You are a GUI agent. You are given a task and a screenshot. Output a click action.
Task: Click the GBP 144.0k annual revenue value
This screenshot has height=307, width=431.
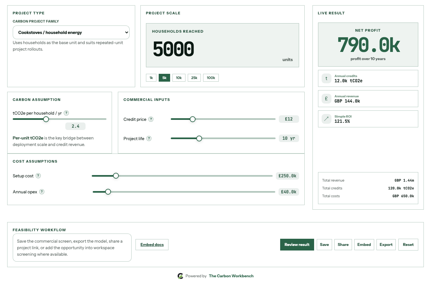(347, 101)
